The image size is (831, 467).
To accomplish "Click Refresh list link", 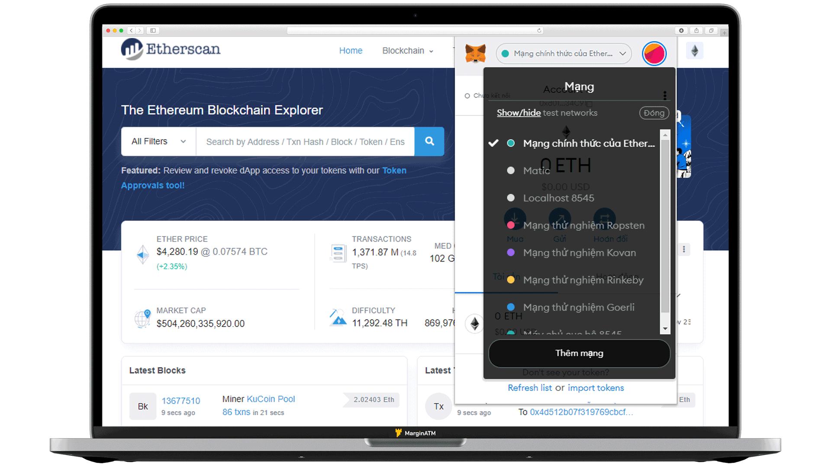I will click(x=530, y=388).
